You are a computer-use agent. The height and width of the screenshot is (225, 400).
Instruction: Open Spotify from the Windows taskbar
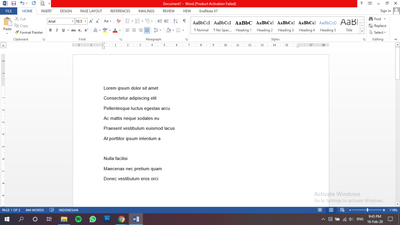tap(78, 219)
